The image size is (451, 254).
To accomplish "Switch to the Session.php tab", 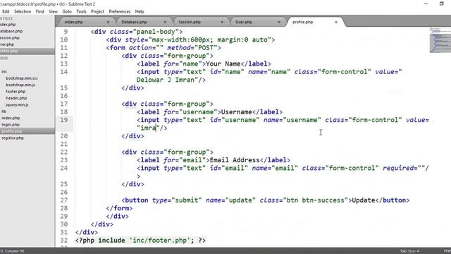I will pos(190,22).
